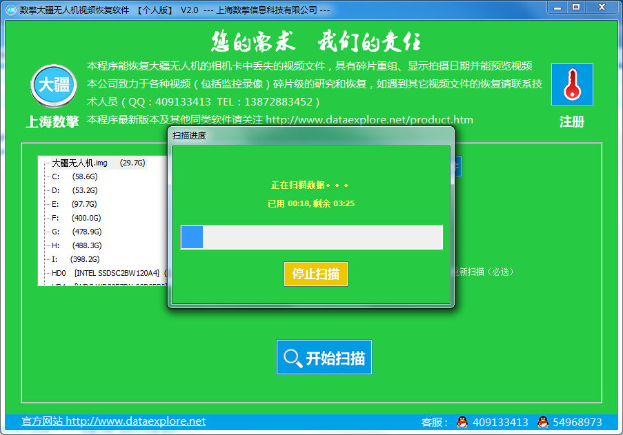Select 大疆无人机.img (29.7G) in drive list
This screenshot has height=435, width=623.
(99, 163)
